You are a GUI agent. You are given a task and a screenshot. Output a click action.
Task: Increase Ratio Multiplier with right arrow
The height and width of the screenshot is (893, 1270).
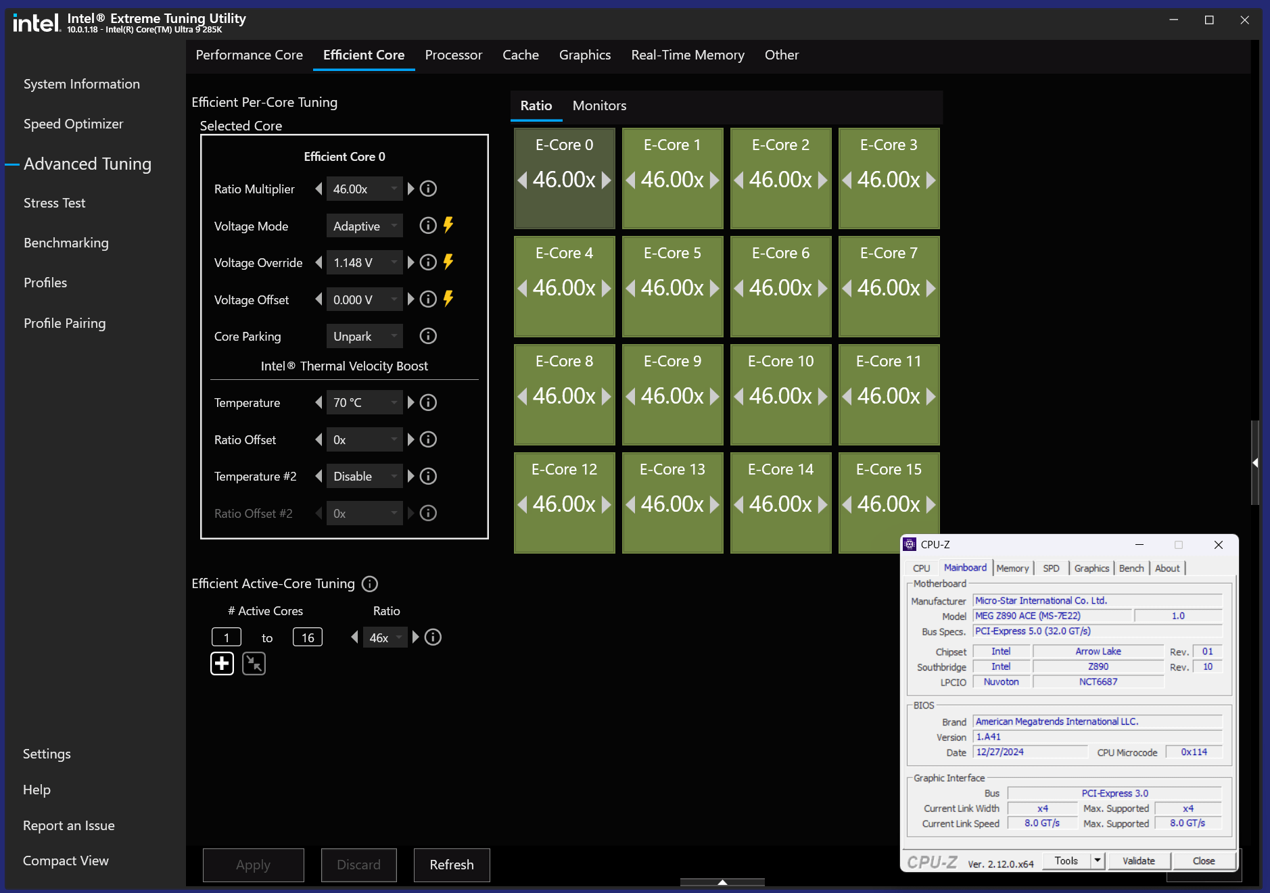point(410,189)
